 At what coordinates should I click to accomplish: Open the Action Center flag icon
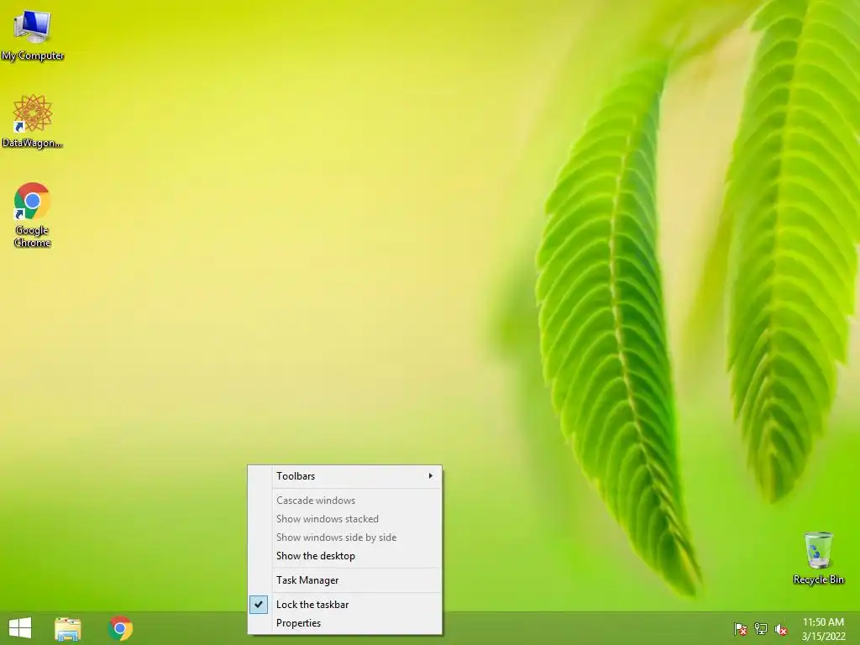pos(741,629)
